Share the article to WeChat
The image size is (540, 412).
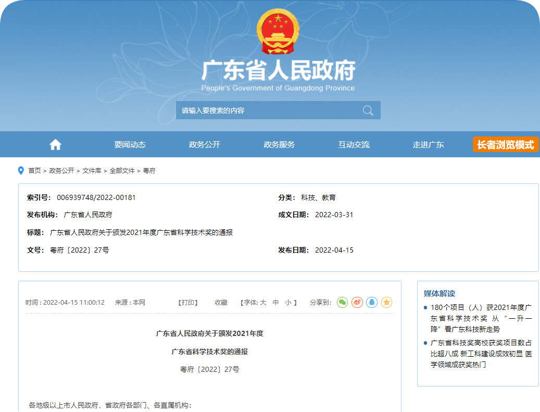click(342, 302)
